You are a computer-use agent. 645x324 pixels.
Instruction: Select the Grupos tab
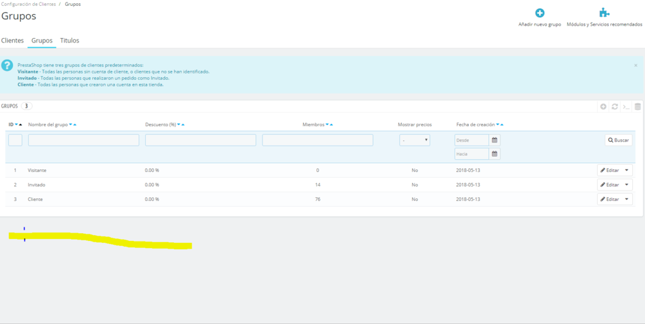(42, 41)
